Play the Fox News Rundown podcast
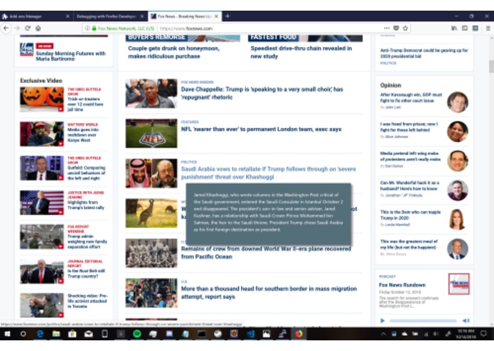 (x=382, y=320)
